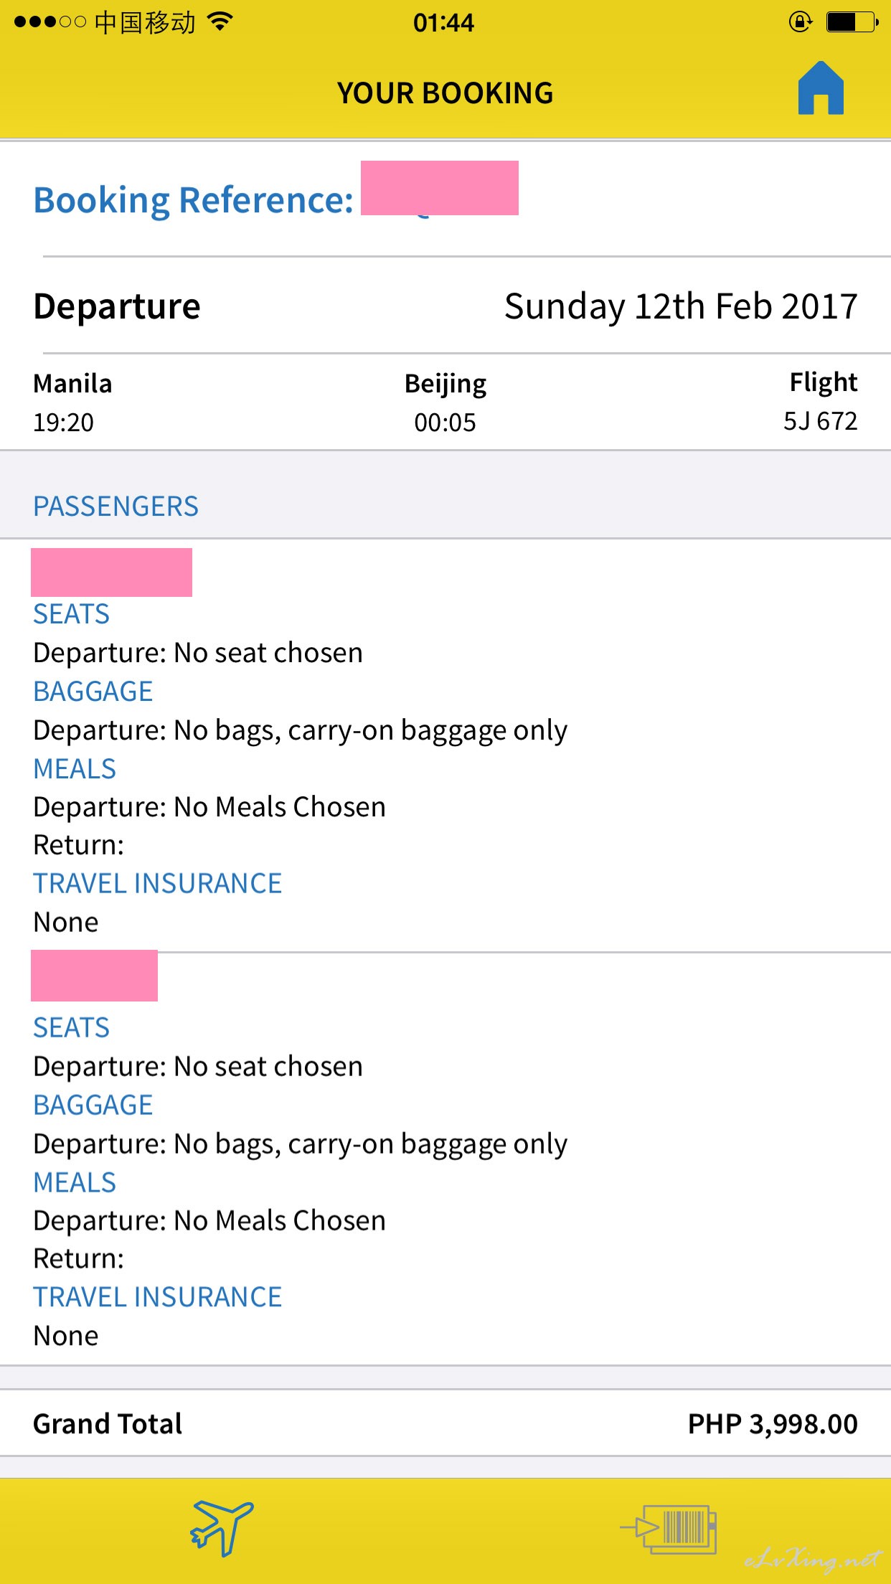Tap the status bar clock 01:44

pos(443,23)
